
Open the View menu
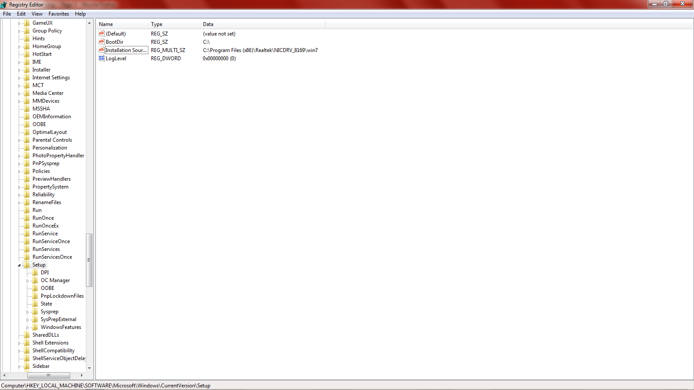[x=37, y=14]
